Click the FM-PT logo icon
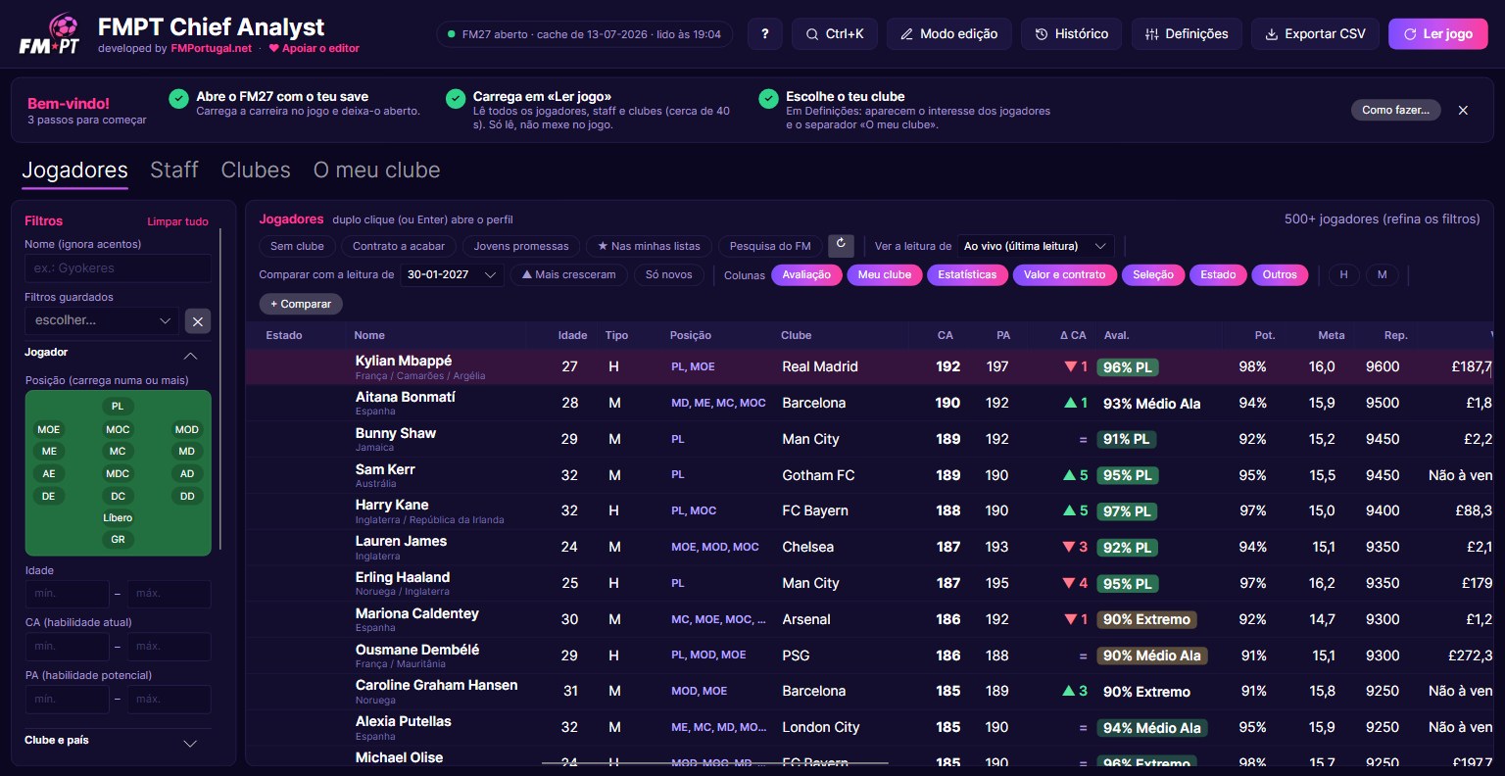 point(49,34)
